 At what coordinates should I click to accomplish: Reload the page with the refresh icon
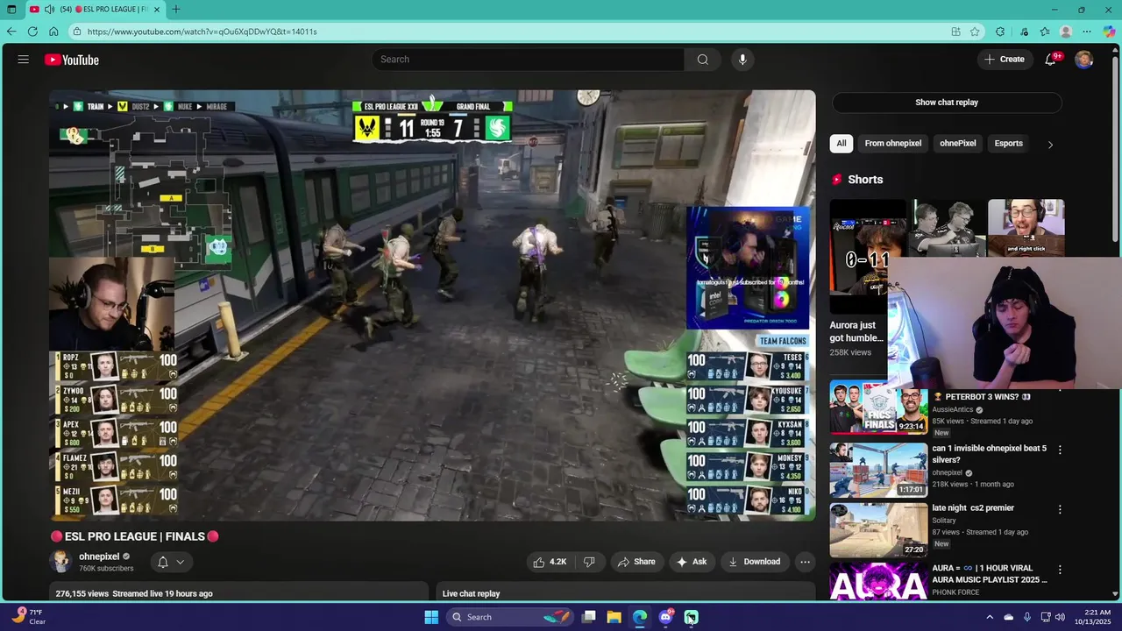[32, 32]
